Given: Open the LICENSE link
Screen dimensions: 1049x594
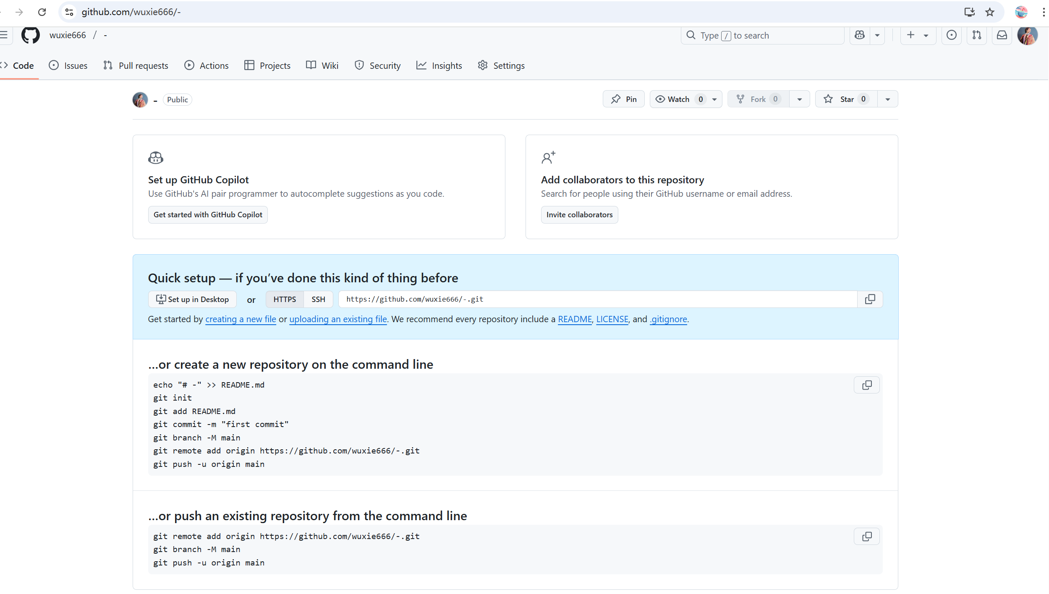Looking at the screenshot, I should click(x=612, y=319).
